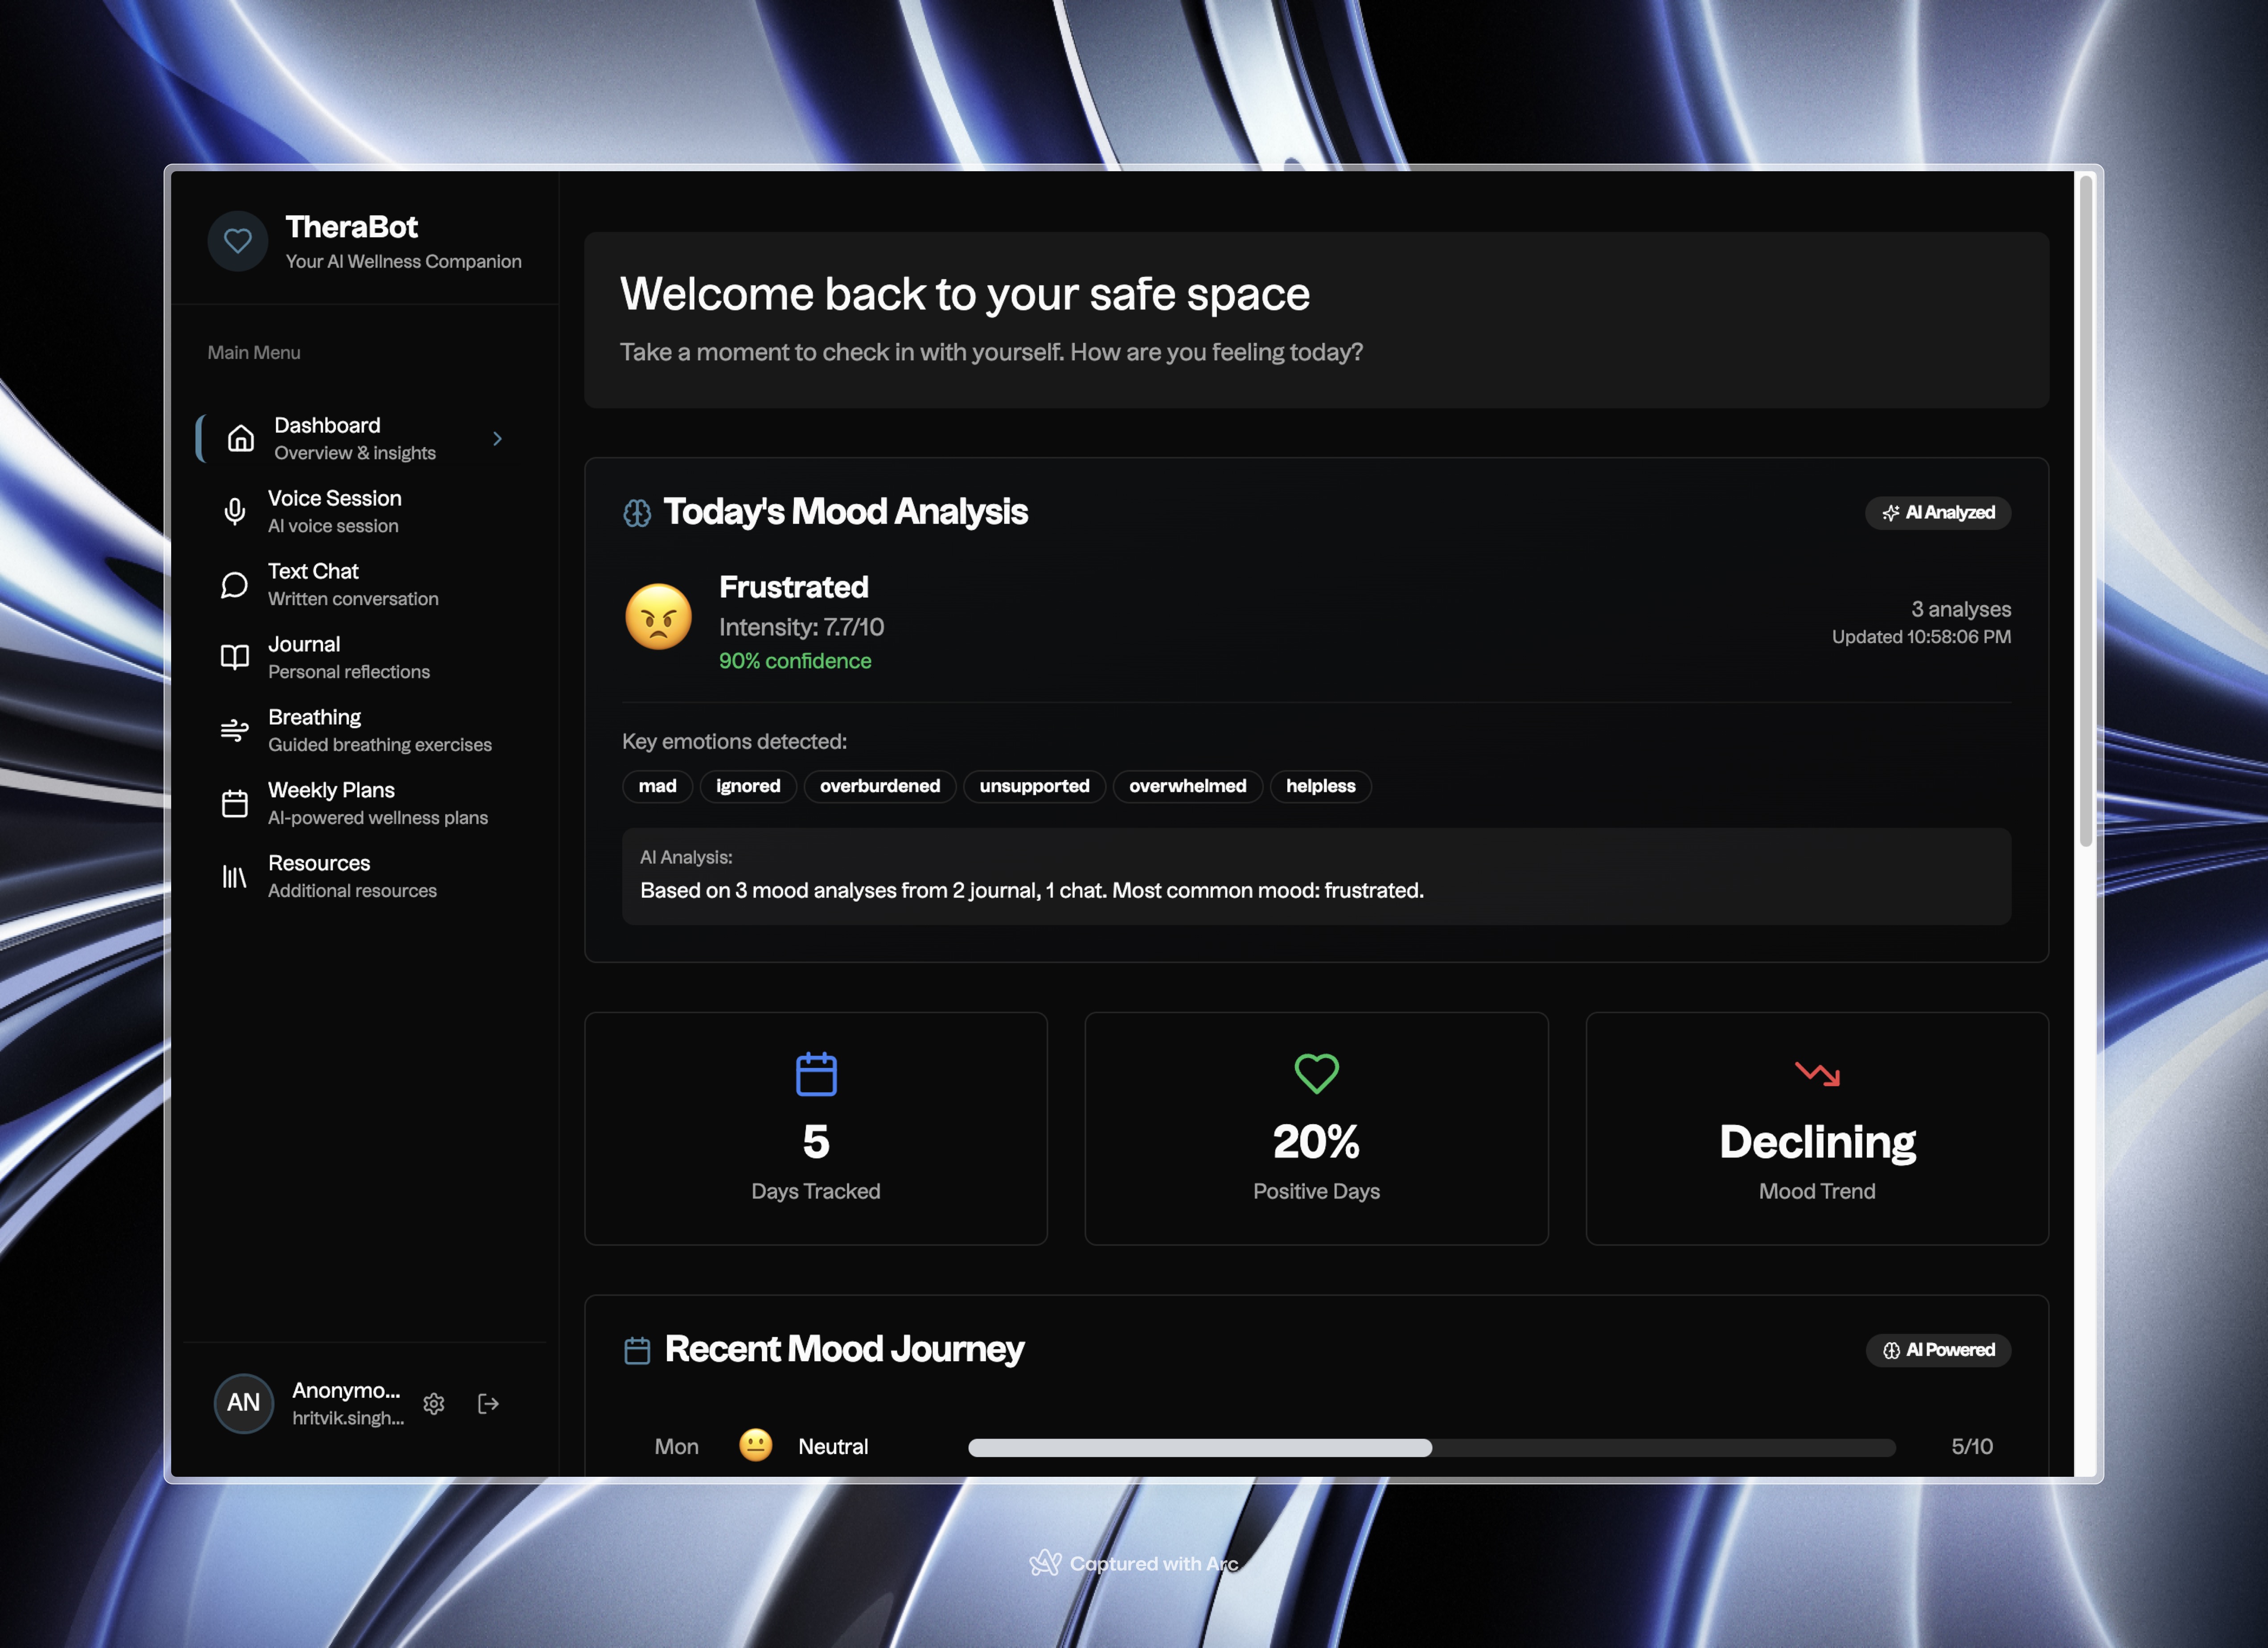Click the page vertical scrollbar
Screen dimensions: 2268x1648
(x=2086, y=511)
